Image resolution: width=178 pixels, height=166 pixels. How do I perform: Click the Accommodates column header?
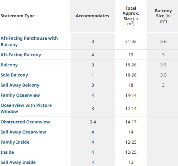click(92, 16)
